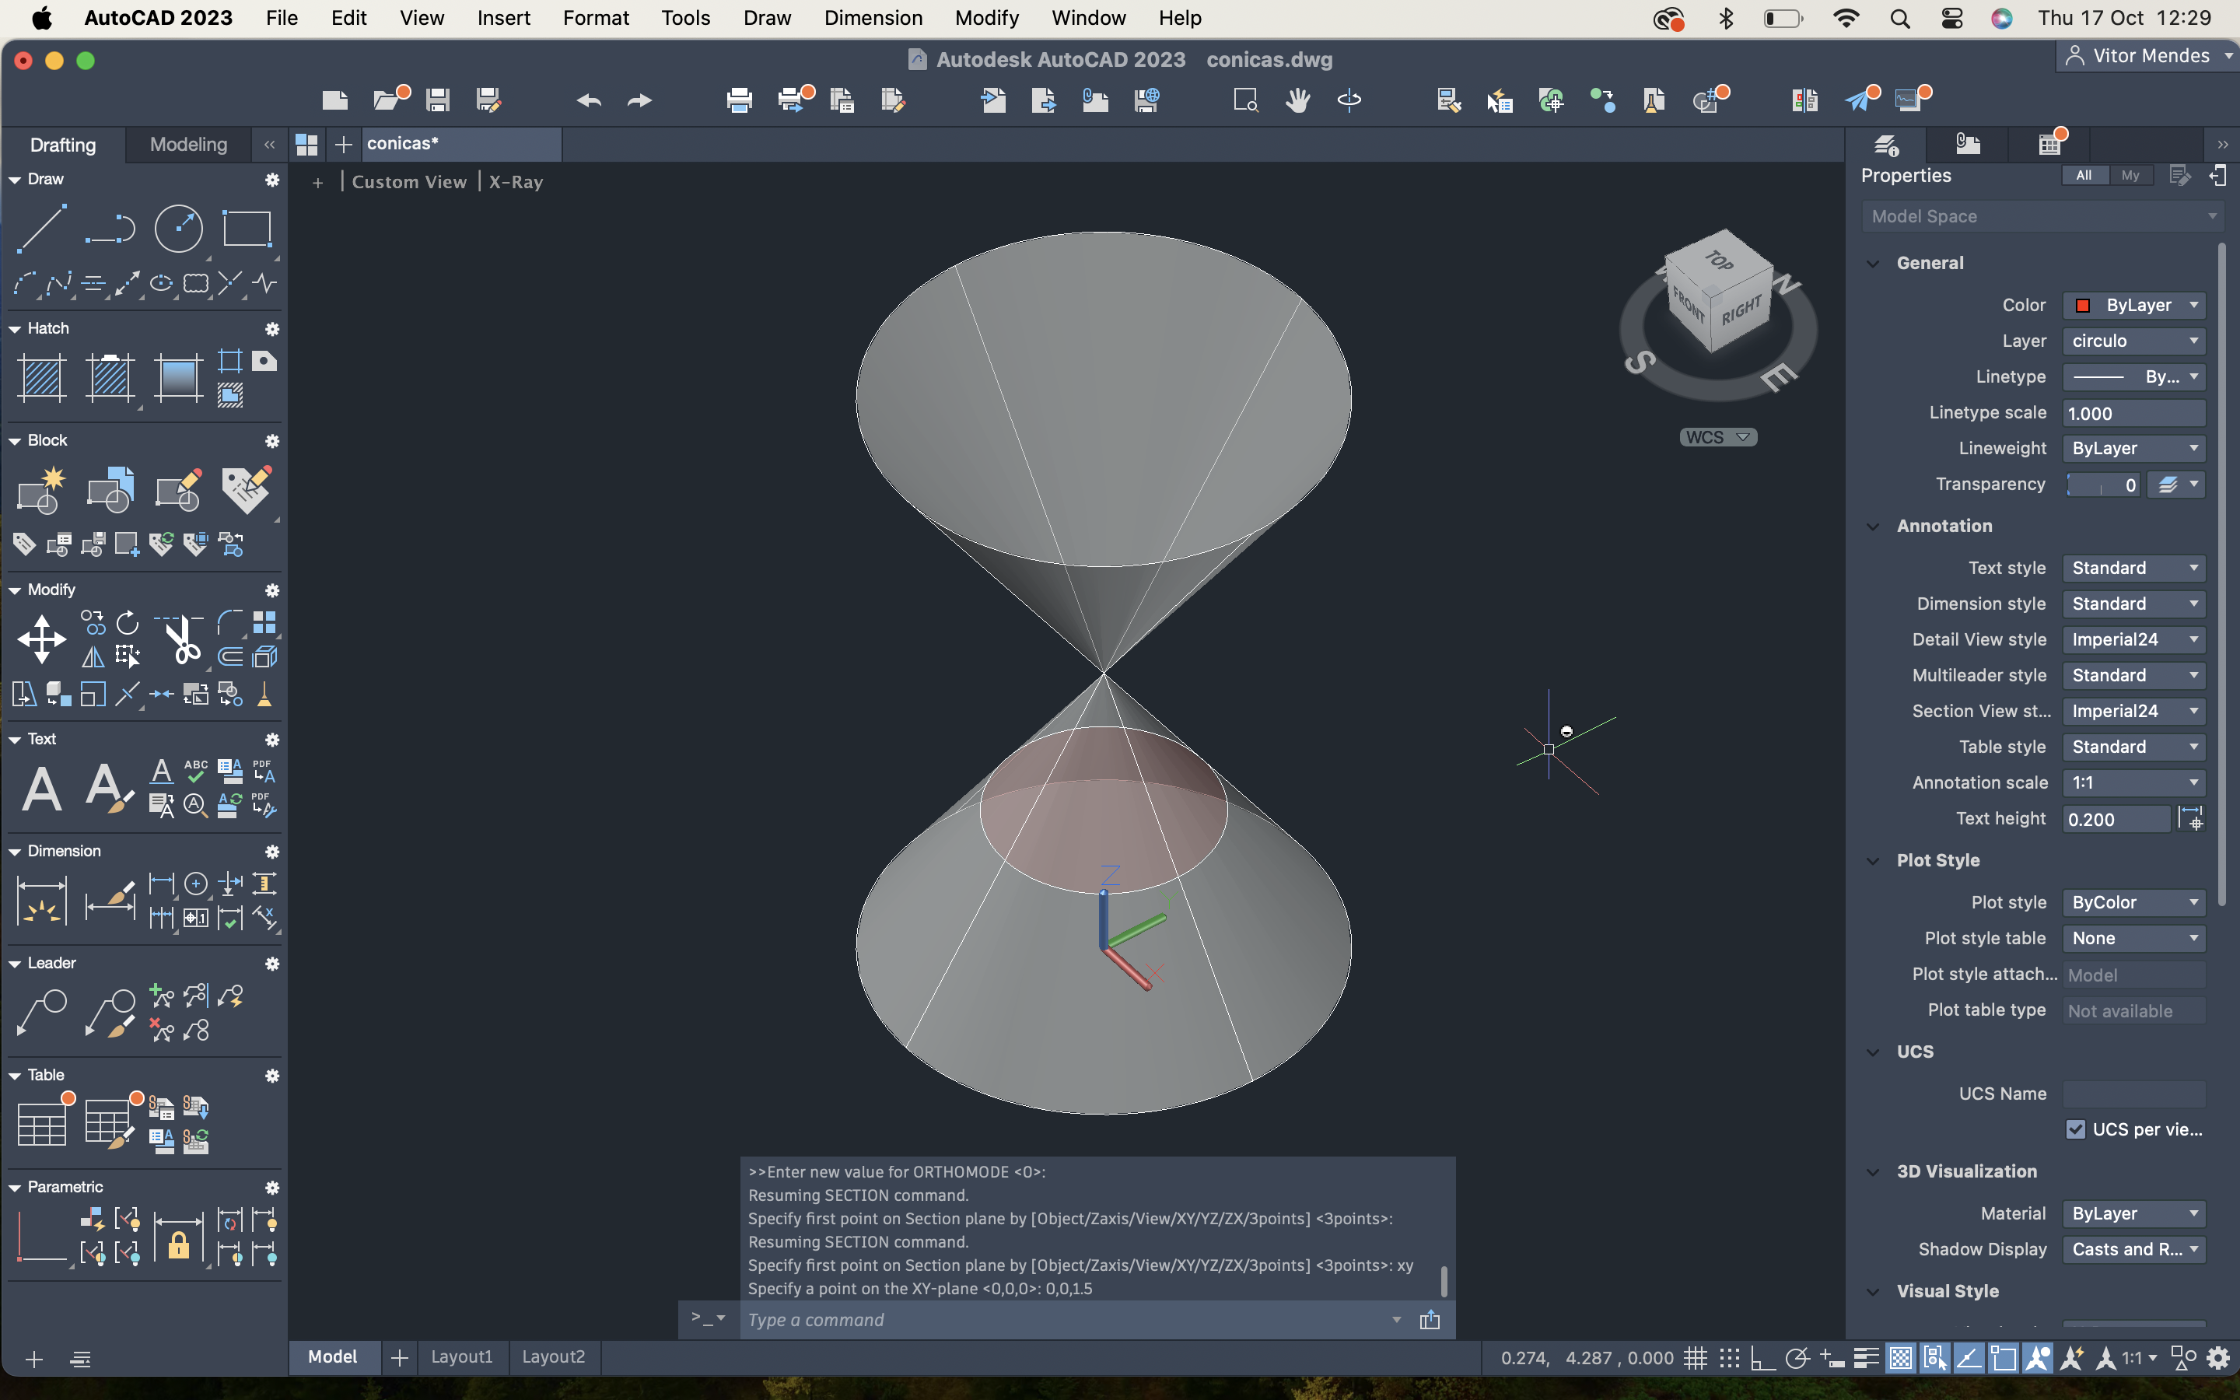The width and height of the screenshot is (2240, 1400).
Task: Select the Polyline tool
Action: 110,229
